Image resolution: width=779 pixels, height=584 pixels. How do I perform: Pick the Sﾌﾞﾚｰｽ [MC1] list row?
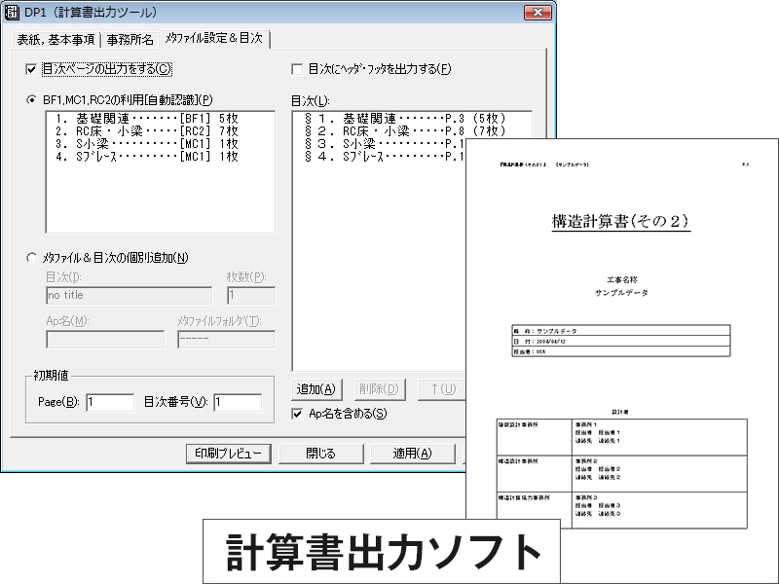[x=146, y=156]
